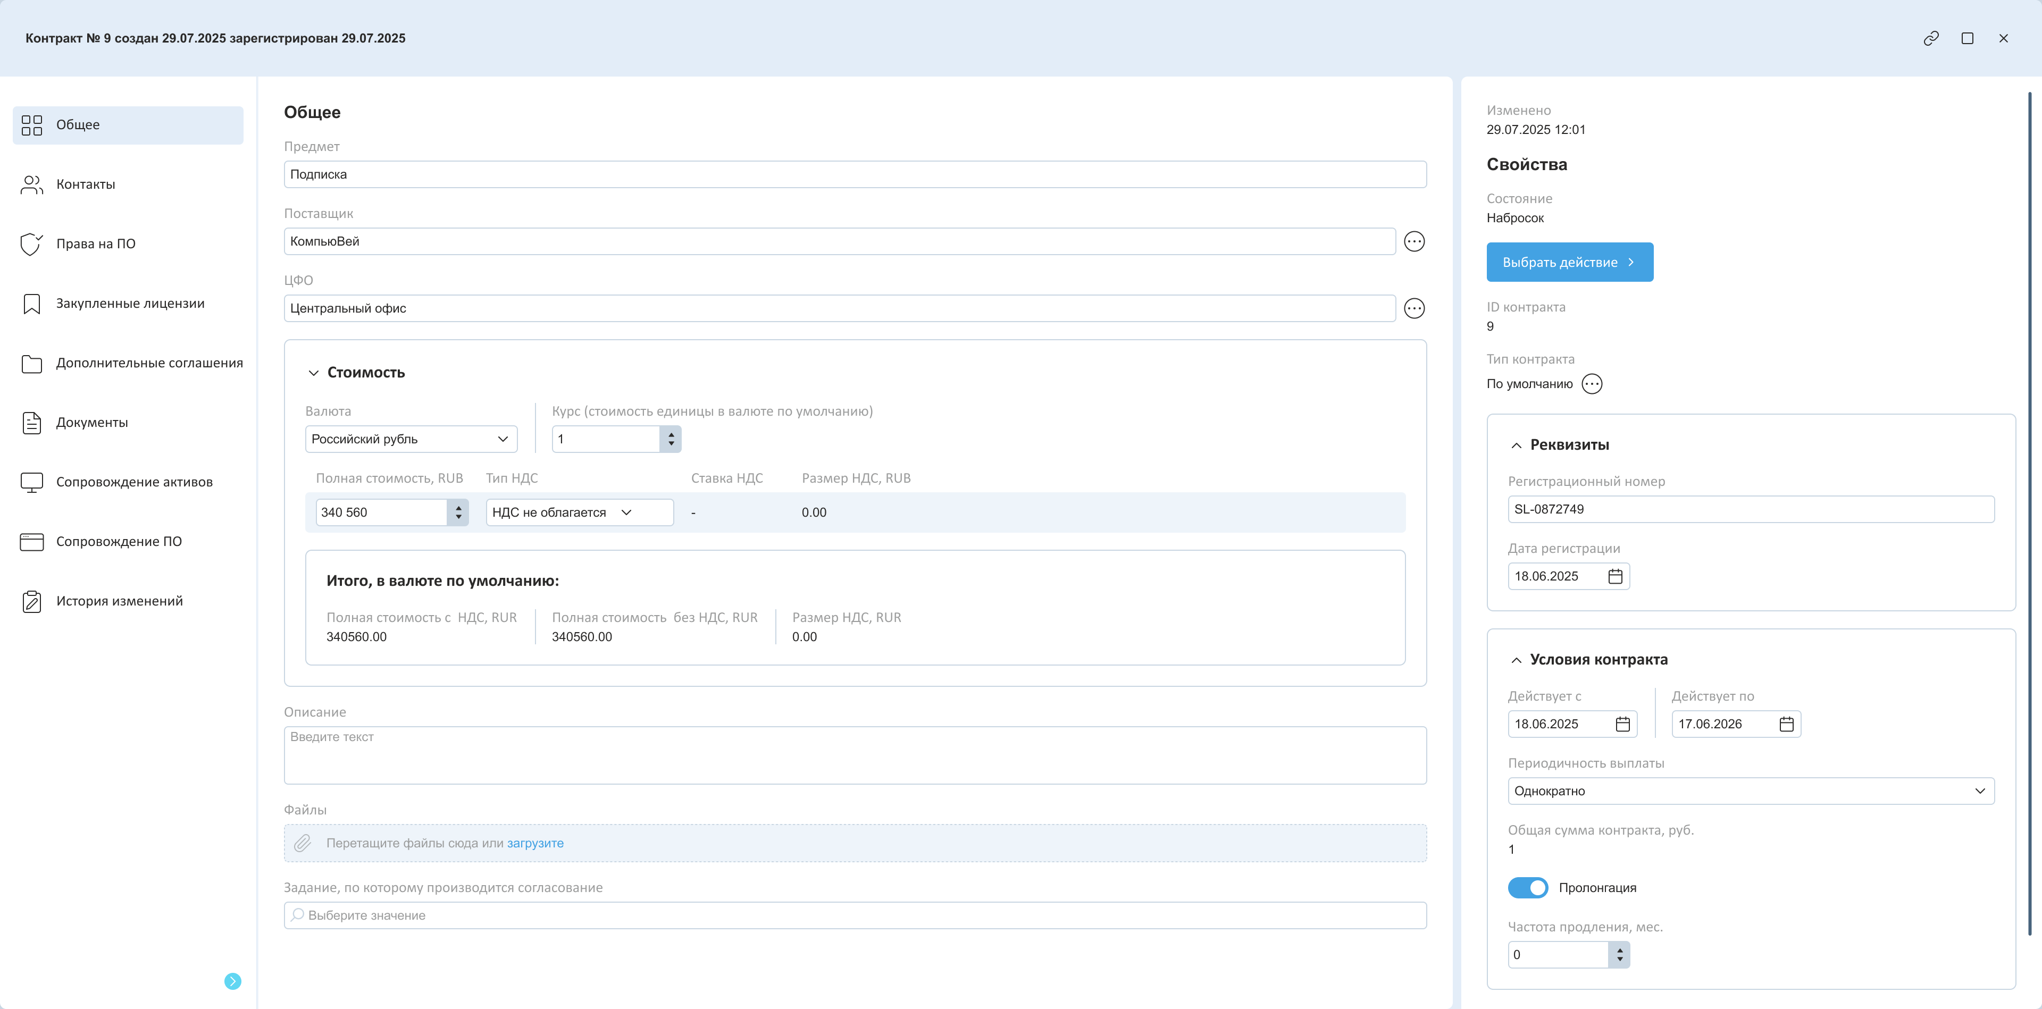The width and height of the screenshot is (2042, 1009).
Task: Open ЦФО selection ellipsis next to Центральный офис
Action: (1414, 308)
